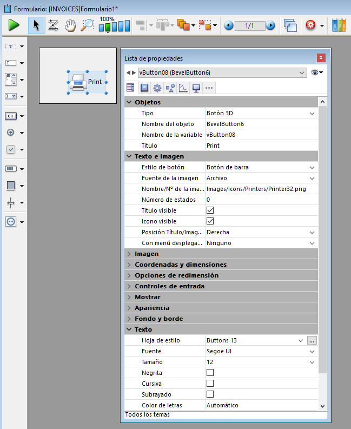Choose the OK button object tool
Viewport: 351px width, 429px height.
click(x=11, y=116)
